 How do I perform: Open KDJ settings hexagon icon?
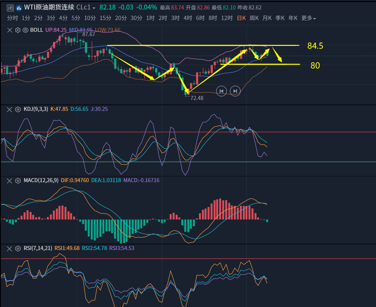(18, 109)
